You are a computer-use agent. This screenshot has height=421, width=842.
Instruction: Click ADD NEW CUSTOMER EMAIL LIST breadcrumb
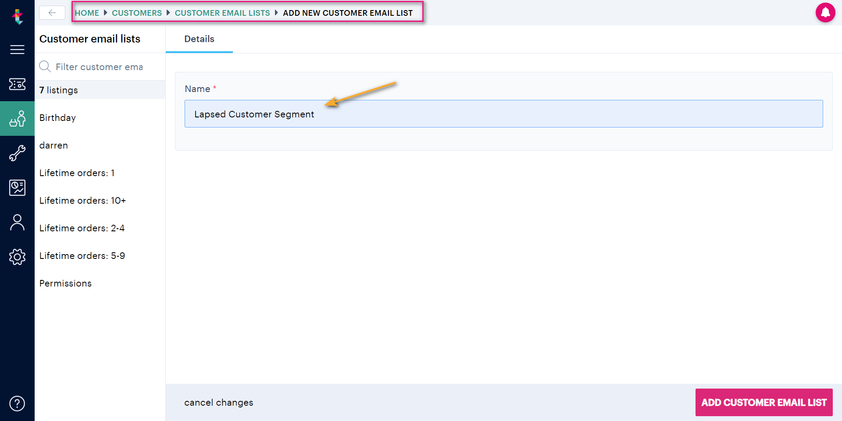coord(348,13)
